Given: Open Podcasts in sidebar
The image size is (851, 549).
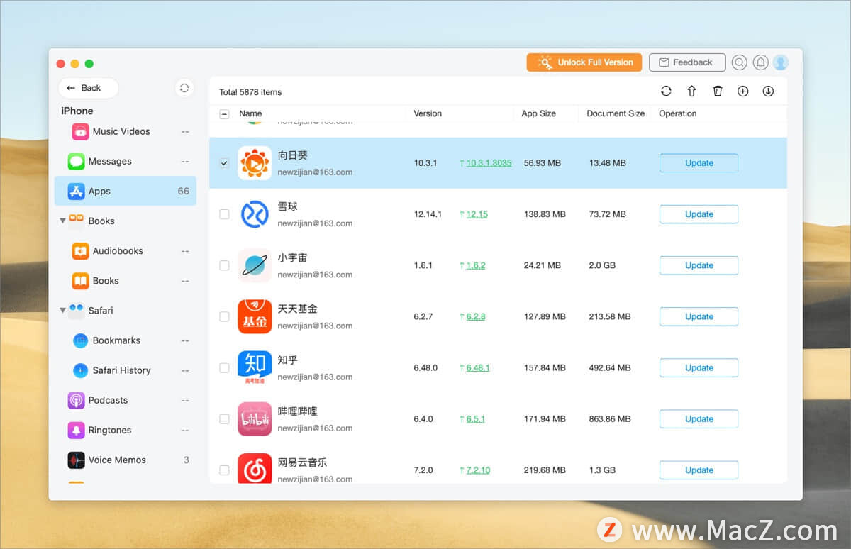Looking at the screenshot, I should [126, 400].
